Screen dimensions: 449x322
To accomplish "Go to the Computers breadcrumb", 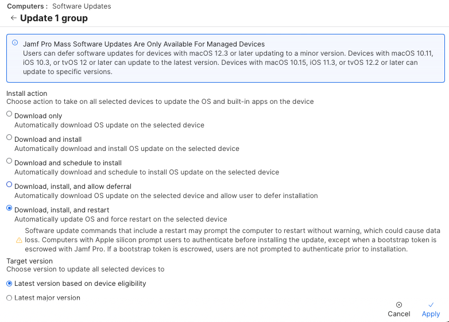I will tap(26, 6).
